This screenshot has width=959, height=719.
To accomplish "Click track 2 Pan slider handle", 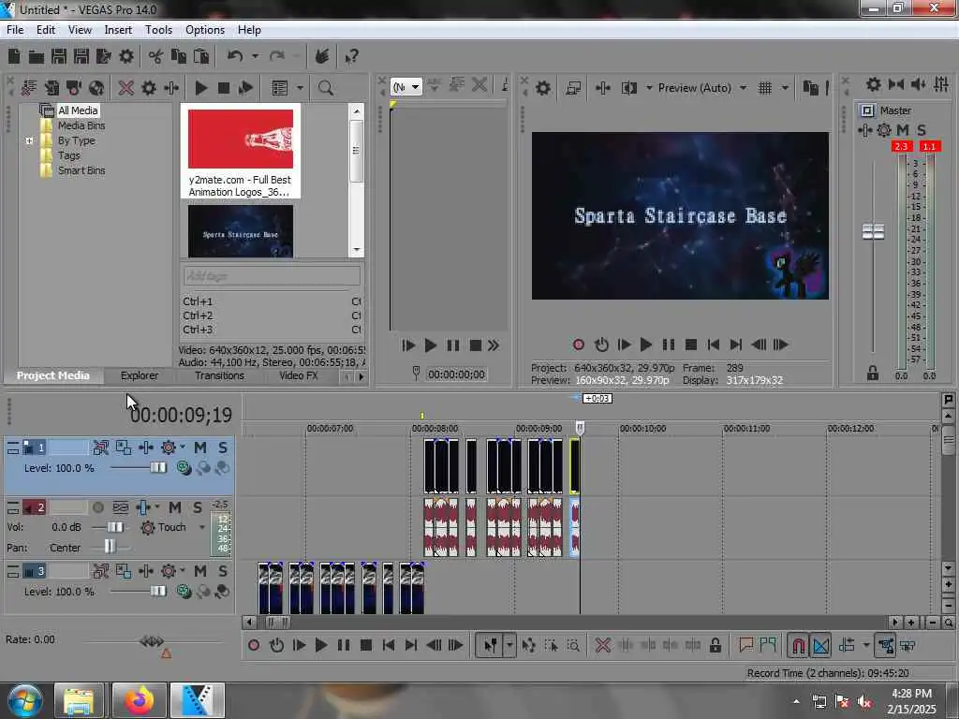I will [x=110, y=546].
